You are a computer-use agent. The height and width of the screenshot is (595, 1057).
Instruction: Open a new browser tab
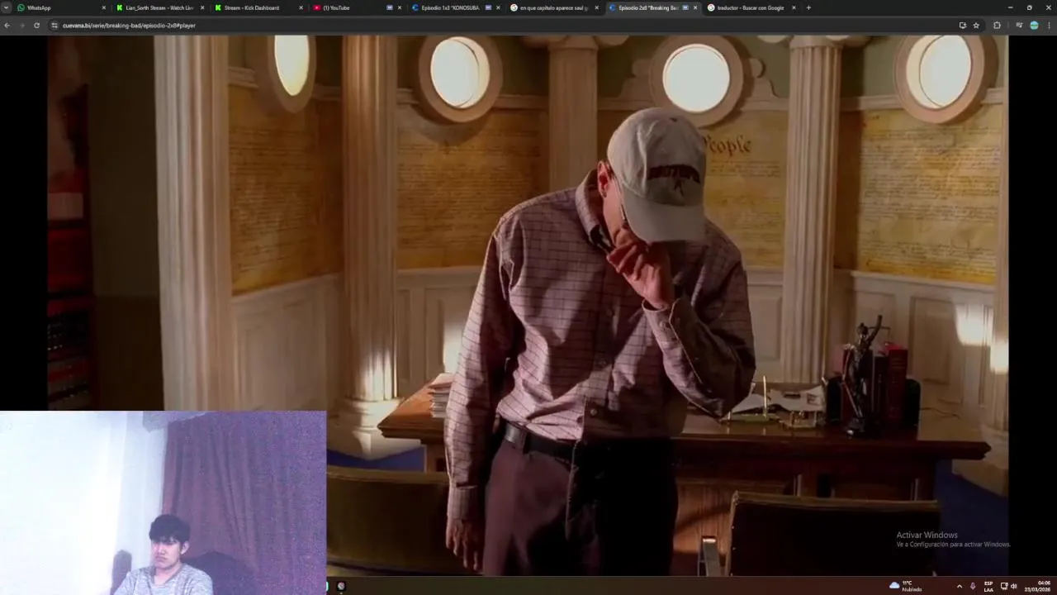808,7
